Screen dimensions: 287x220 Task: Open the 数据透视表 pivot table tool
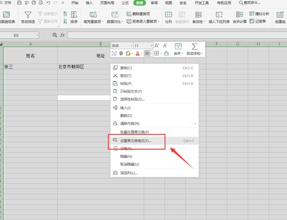click(7, 18)
